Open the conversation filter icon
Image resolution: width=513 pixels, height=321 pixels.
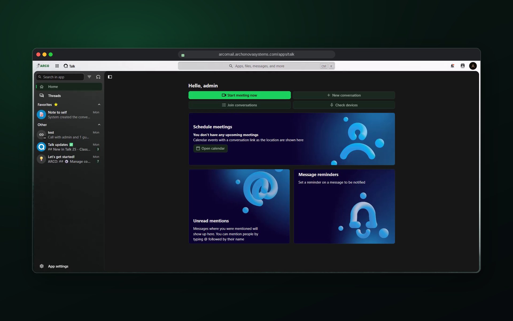point(89,77)
